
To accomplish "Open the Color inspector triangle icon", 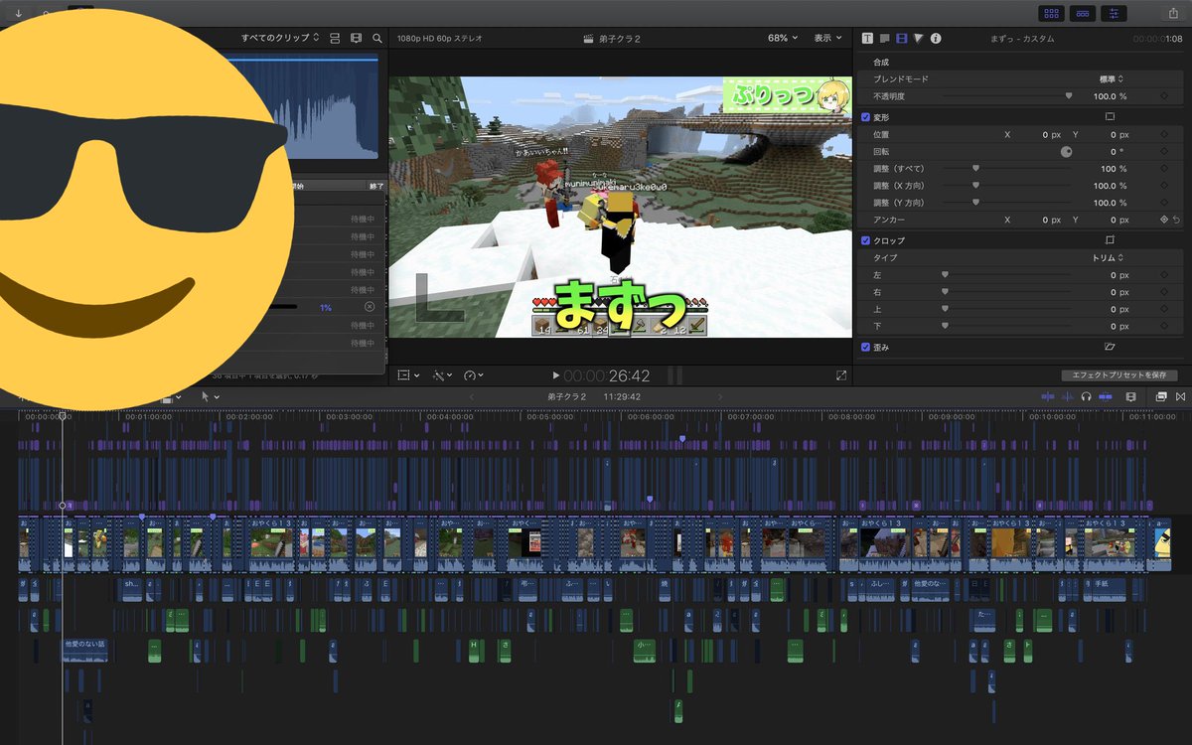I will pos(919,38).
